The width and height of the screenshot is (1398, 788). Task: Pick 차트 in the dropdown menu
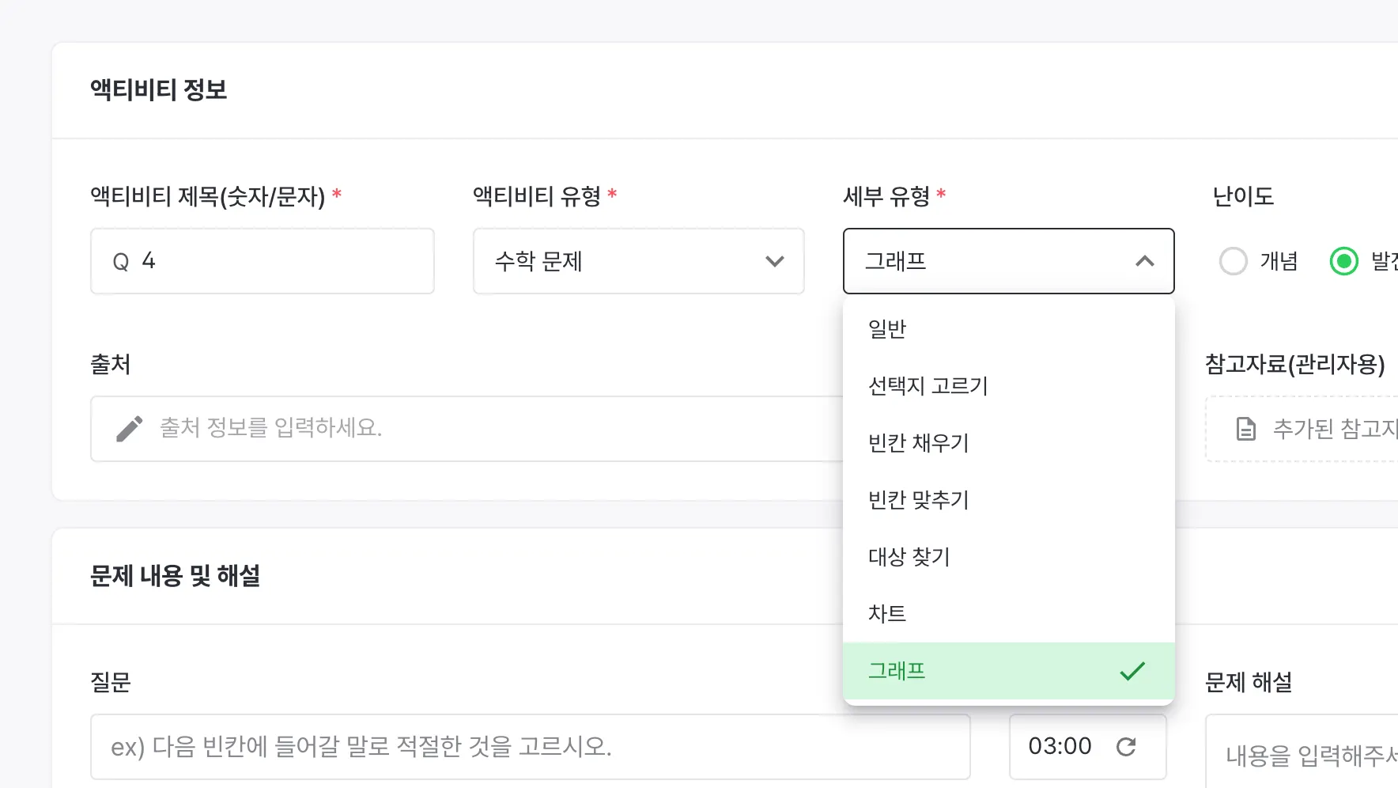pyautogui.click(x=887, y=614)
